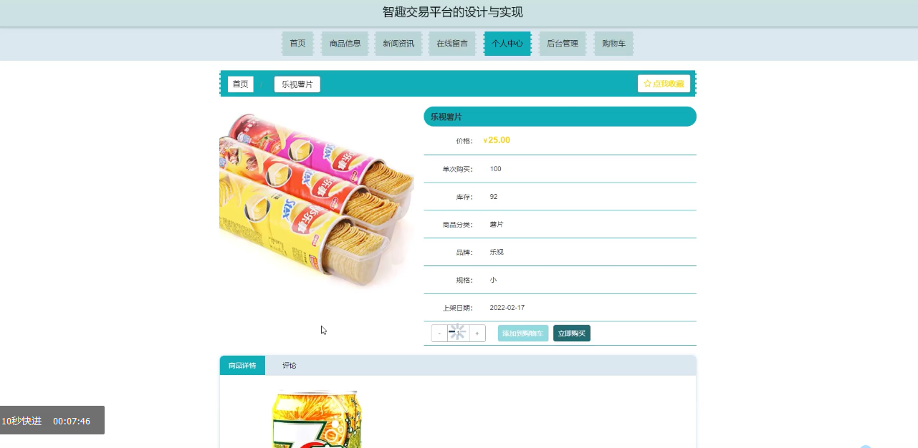Click the 立即购买 button
The image size is (918, 448).
point(572,333)
